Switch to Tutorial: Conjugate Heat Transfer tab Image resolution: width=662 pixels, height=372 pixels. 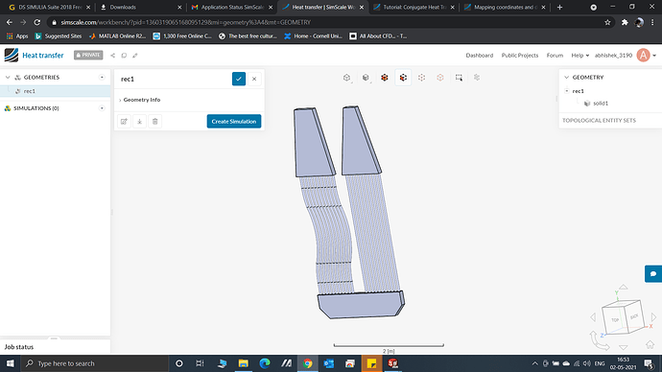(414, 7)
